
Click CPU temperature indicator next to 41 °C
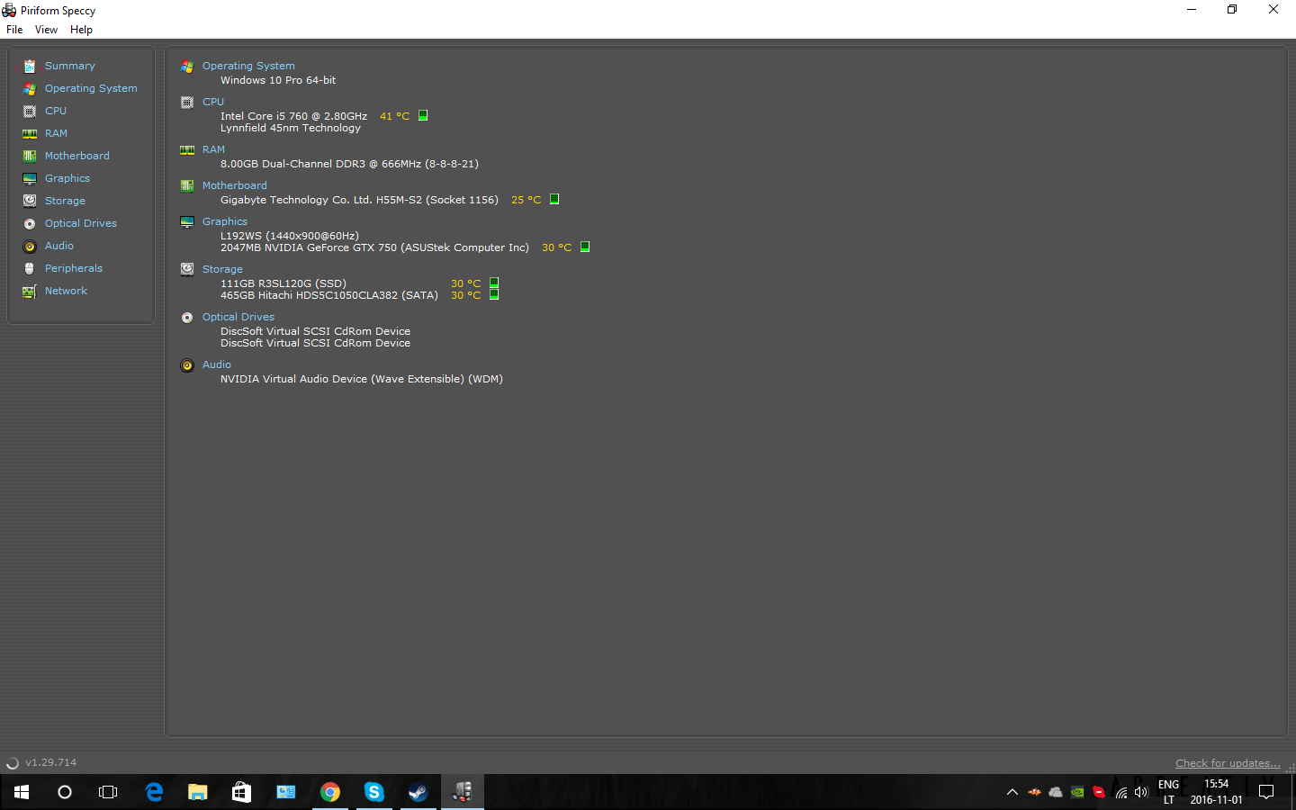(x=423, y=115)
